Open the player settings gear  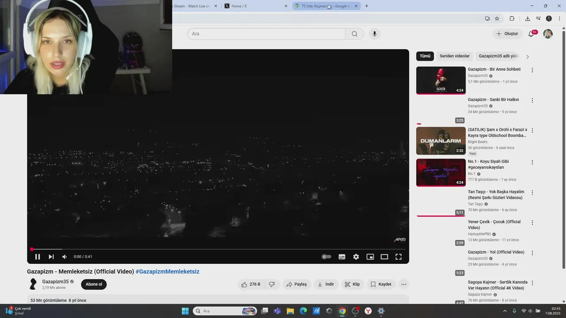[x=356, y=257]
